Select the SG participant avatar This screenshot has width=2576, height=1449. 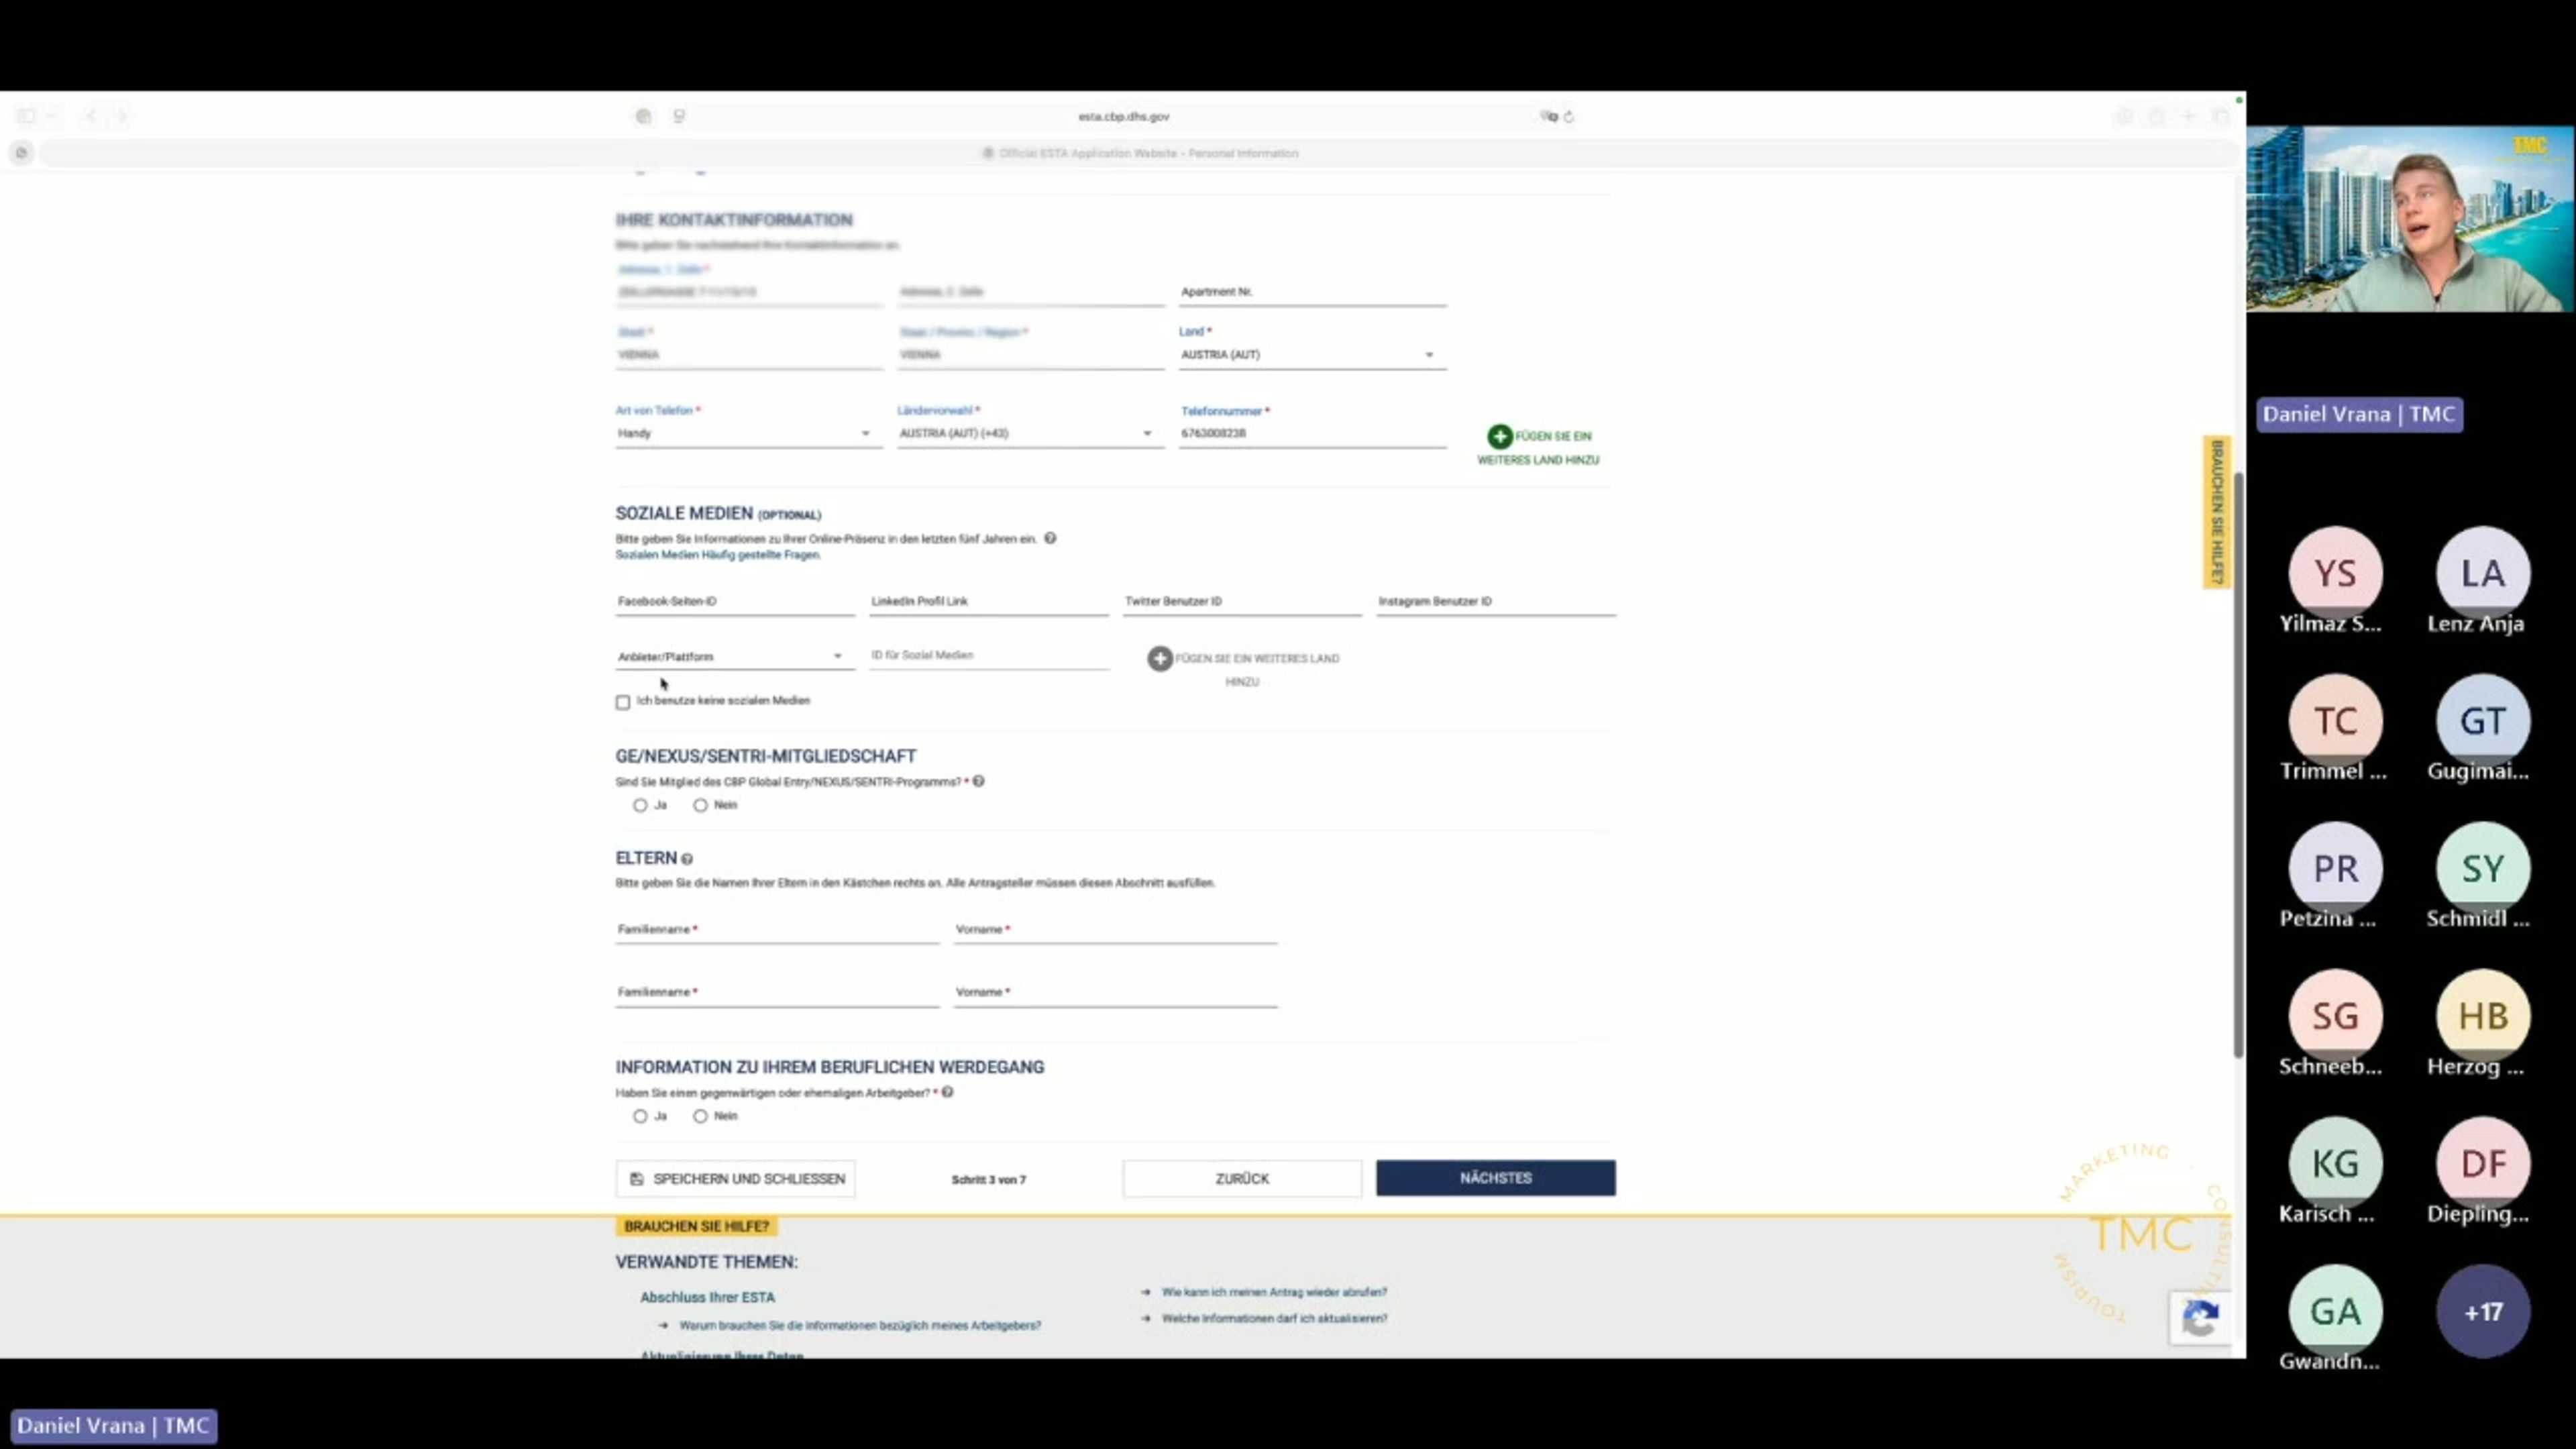point(2335,1016)
